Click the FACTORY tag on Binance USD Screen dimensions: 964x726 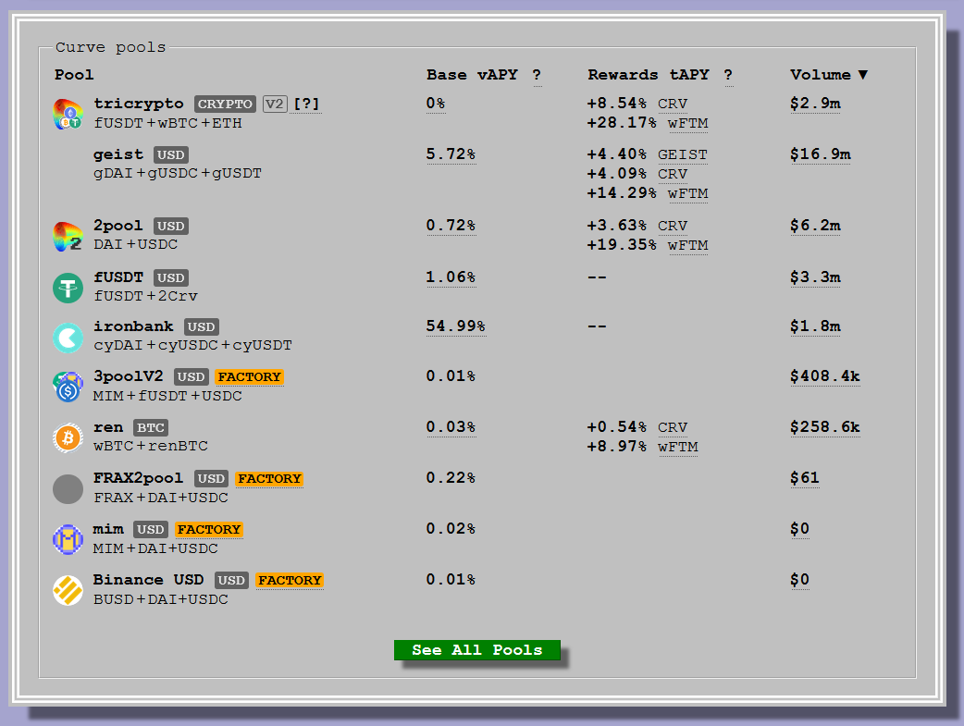tap(290, 580)
